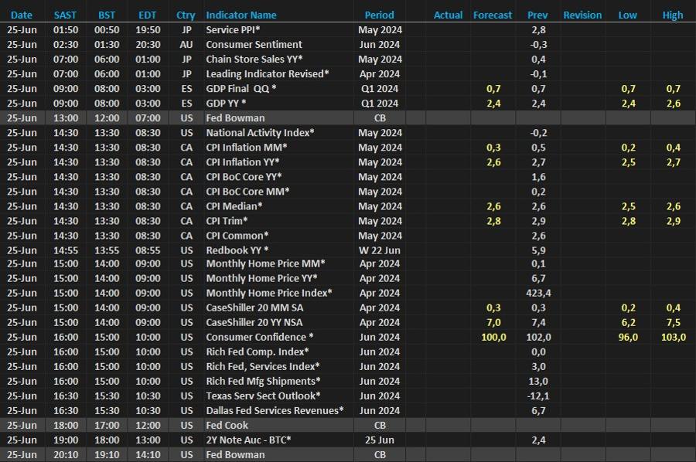696x462 pixels.
Task: Click the Period column header
Action: [380, 15]
